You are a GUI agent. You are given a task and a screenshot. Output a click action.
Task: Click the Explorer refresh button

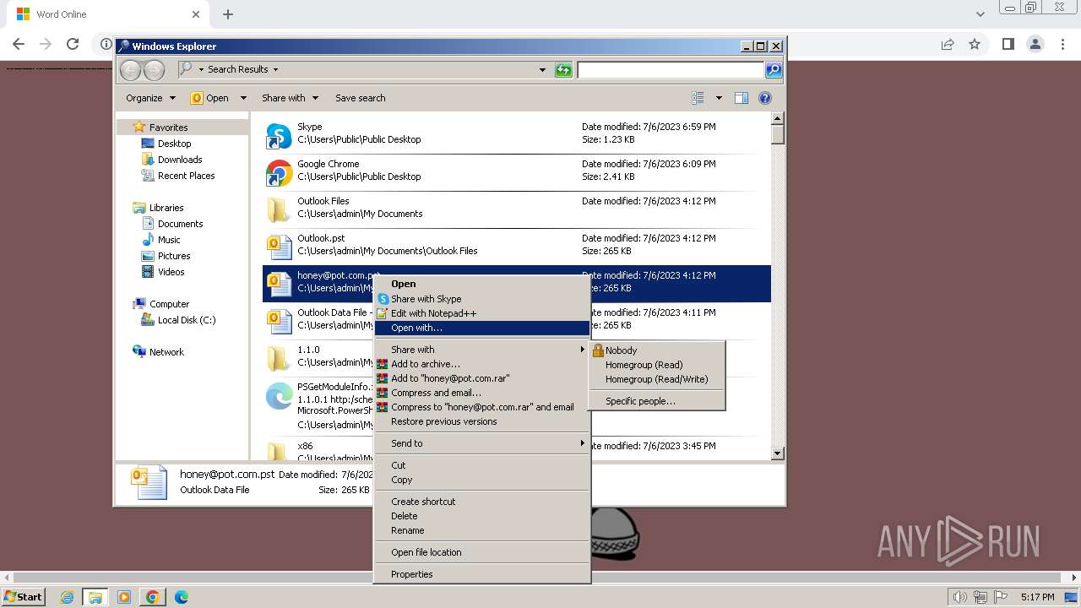point(563,70)
